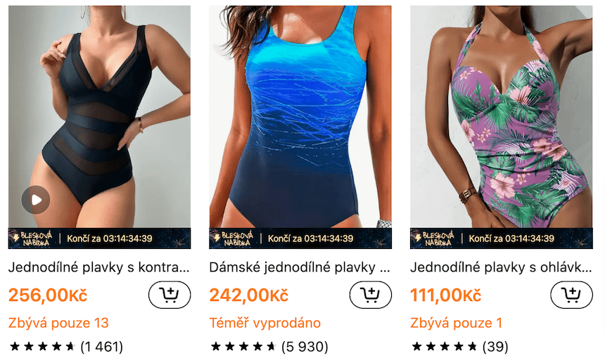View the 39 reviews star rating
This screenshot has height=358, width=605.
[x=459, y=347]
